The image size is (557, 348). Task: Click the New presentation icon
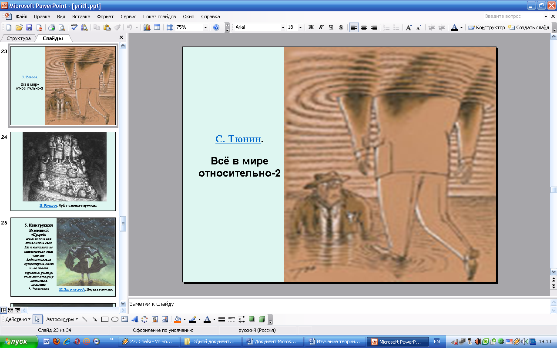8,27
